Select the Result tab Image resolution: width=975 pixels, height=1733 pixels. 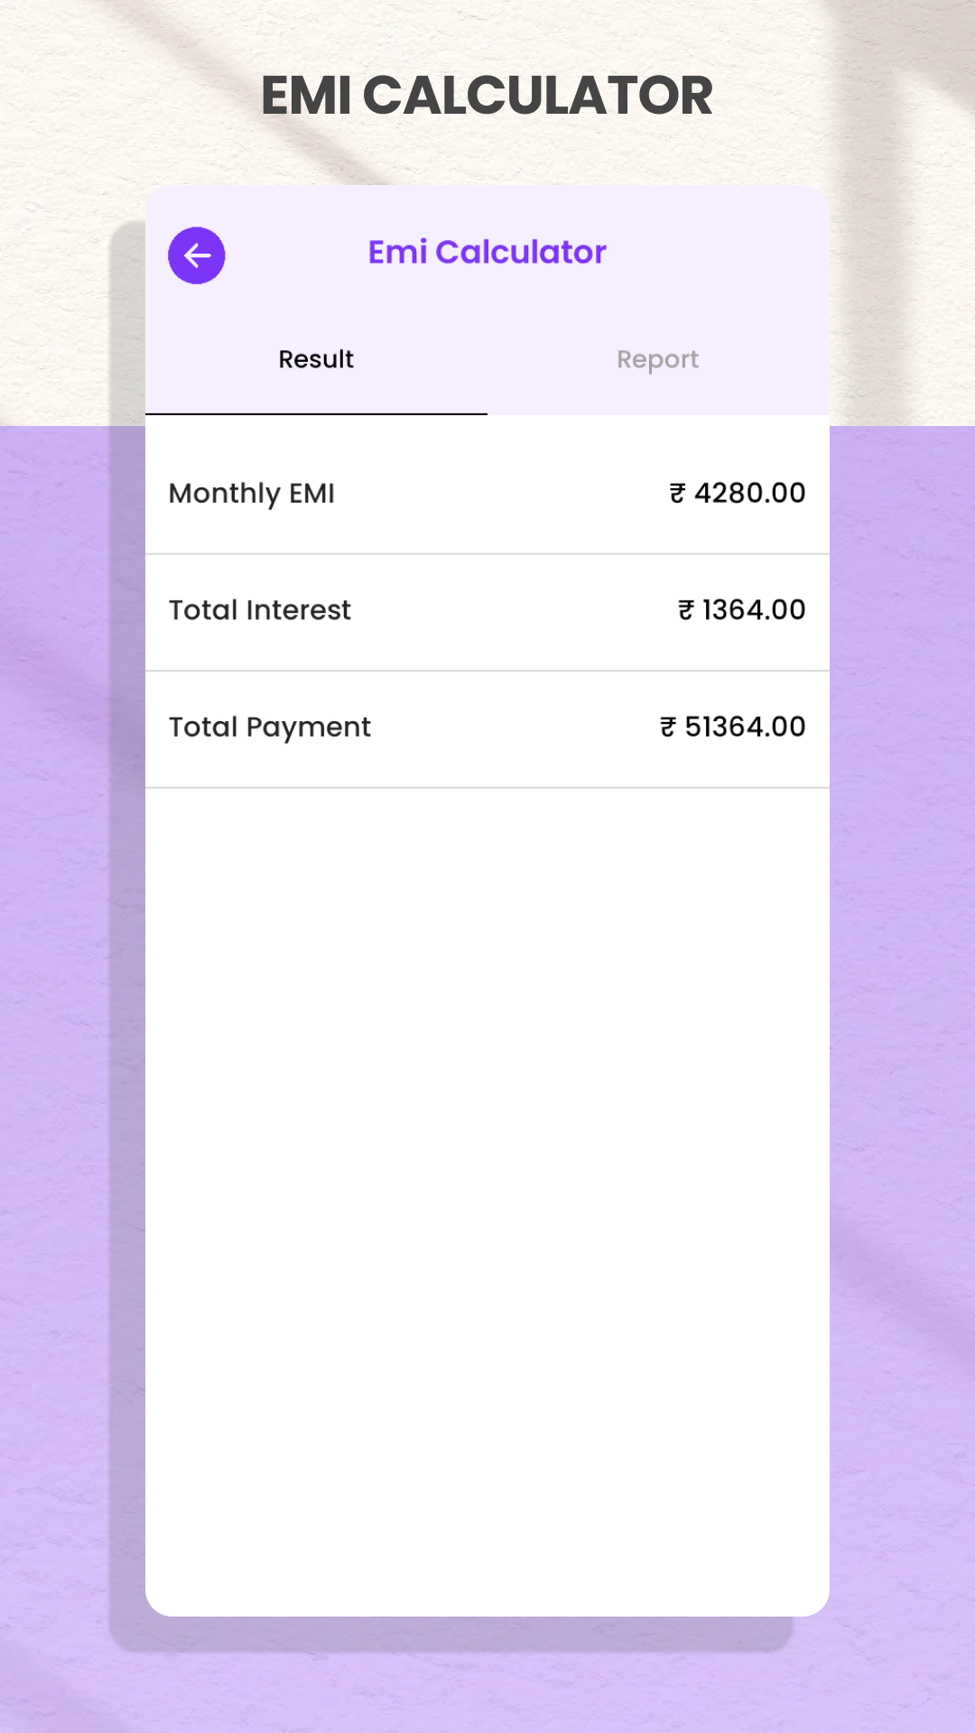(x=316, y=359)
